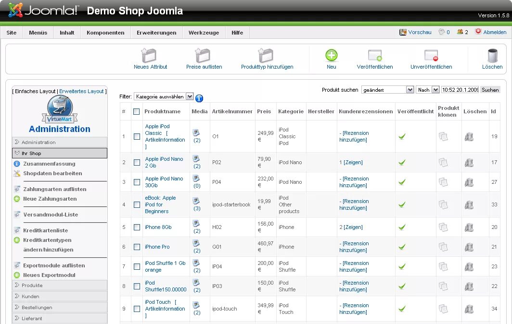The image size is (512, 324).
Task: Expand the Administration sidebar section
Action: [60, 142]
